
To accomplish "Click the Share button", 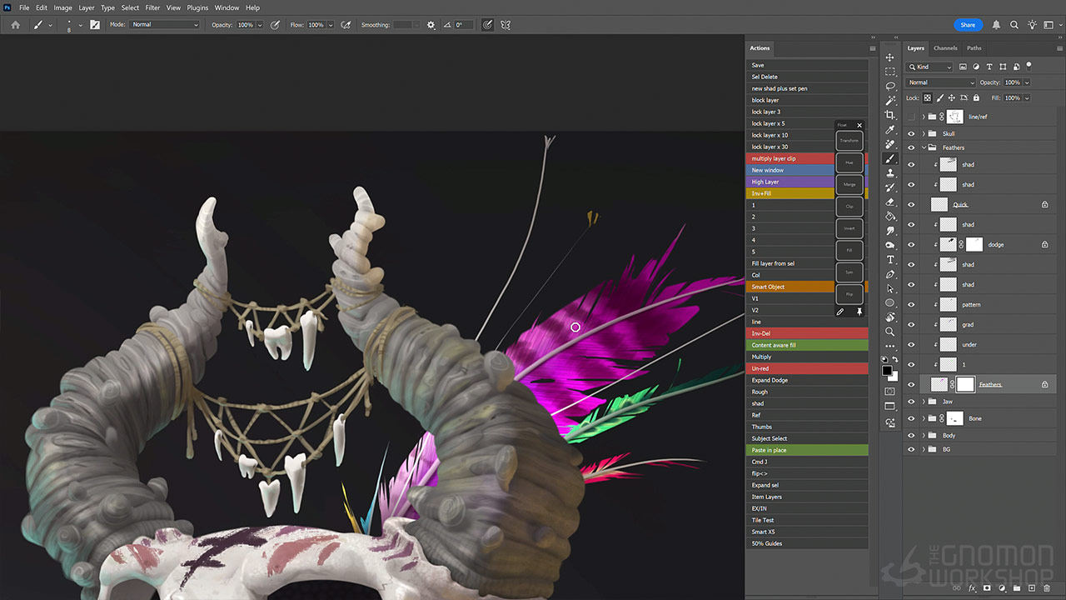I will point(968,25).
